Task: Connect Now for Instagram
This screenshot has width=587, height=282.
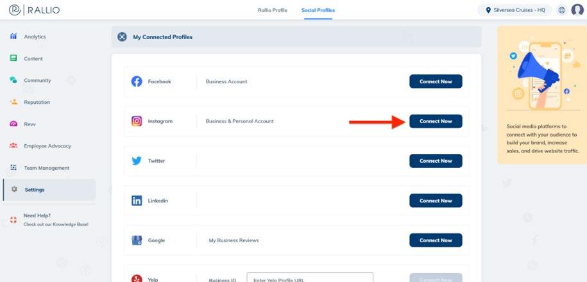Action: click(x=436, y=121)
